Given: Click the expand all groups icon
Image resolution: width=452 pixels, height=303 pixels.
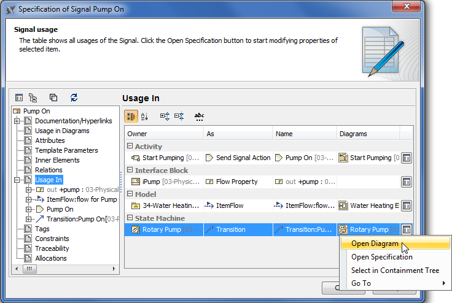Looking at the screenshot, I should coord(165,117).
